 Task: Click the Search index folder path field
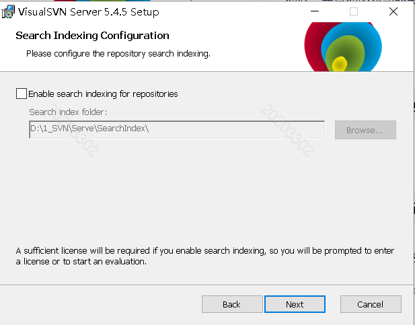[177, 129]
